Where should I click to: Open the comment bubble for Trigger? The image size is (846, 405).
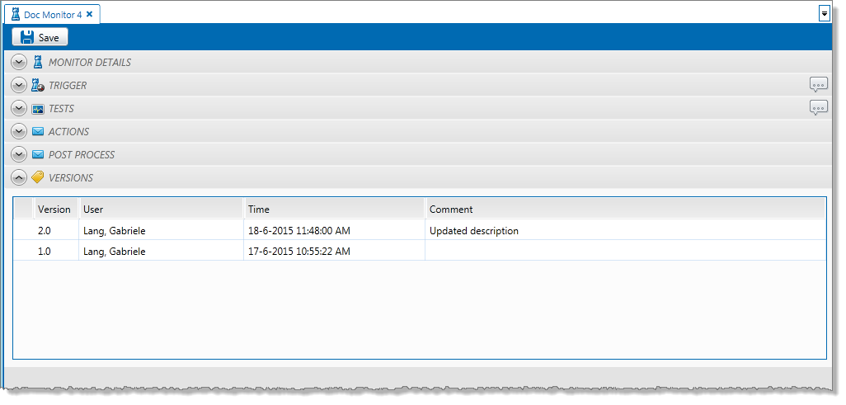(x=819, y=85)
